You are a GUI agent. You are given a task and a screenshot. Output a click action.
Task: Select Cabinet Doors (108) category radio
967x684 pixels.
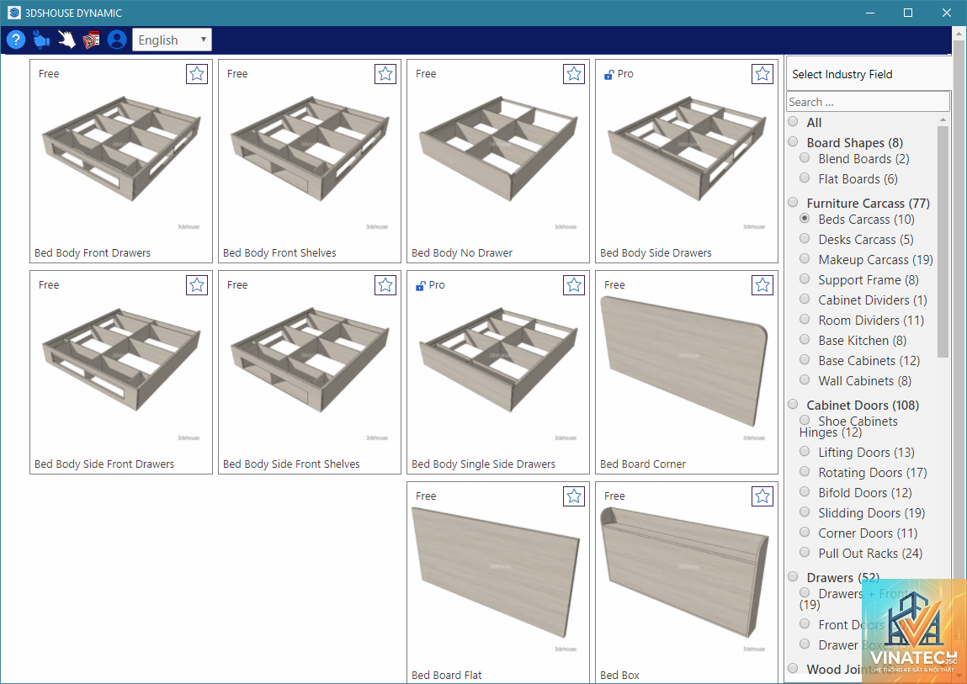pyautogui.click(x=793, y=404)
